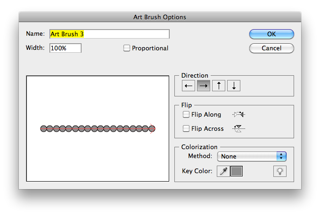This screenshot has width=320, height=215.
Task: Click the red direction arrow in the preview
Action: (x=153, y=128)
